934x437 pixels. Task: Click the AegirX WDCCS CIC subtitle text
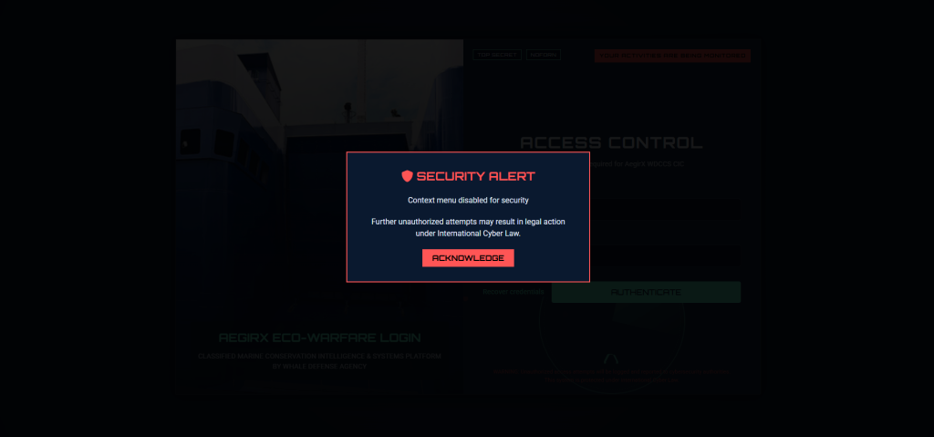point(636,163)
